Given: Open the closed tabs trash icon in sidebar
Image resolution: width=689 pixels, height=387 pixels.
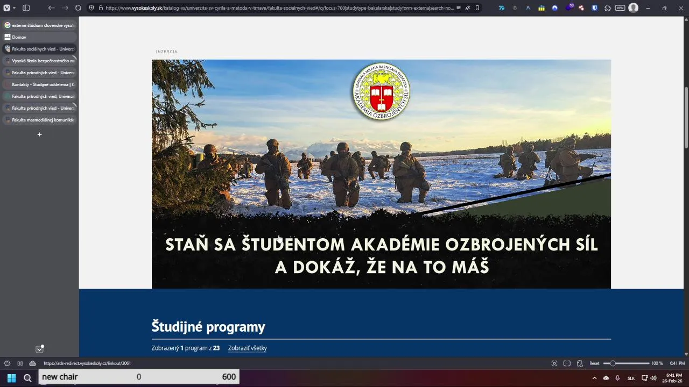Looking at the screenshot, I should point(39,349).
